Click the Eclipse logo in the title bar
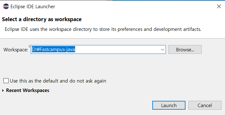 pos(6,6)
